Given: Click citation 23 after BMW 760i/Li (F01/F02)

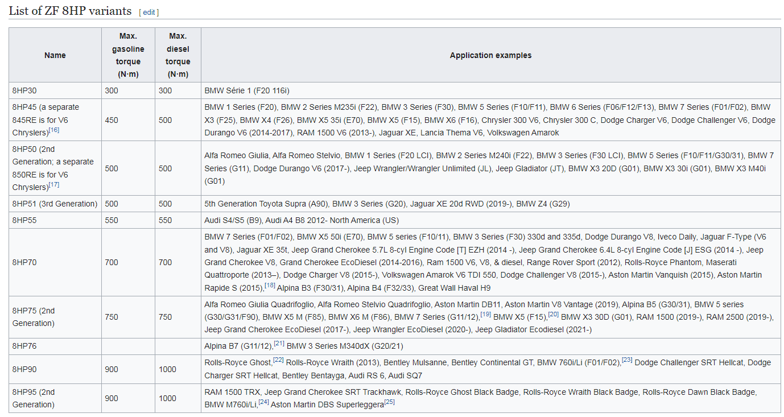Looking at the screenshot, I should click(627, 360).
